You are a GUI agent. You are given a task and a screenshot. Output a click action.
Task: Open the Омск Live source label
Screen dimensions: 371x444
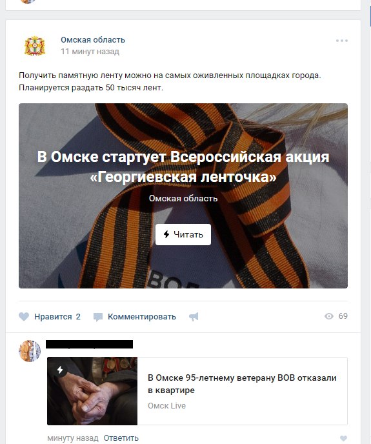pos(166,406)
